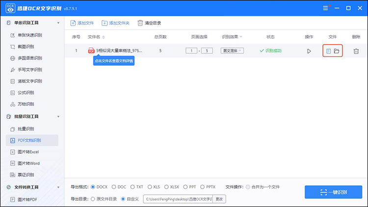
Task: Click 万物识别 icon
Action: [x=13, y=104]
